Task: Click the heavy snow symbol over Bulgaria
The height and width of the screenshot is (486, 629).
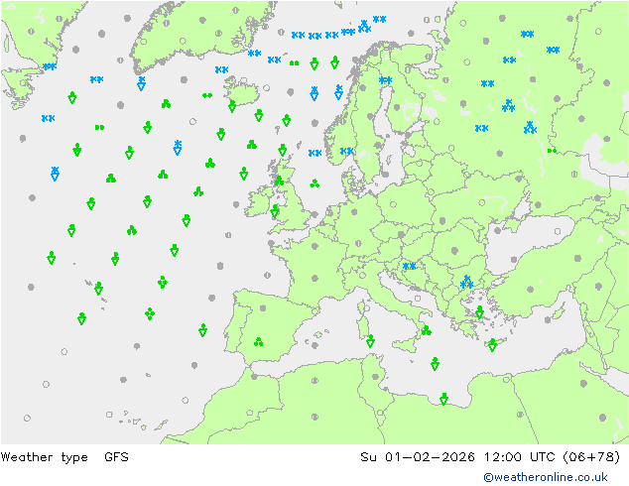Action: (466, 282)
